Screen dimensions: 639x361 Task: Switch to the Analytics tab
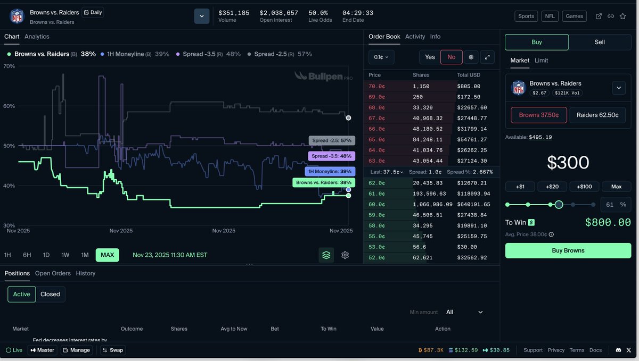[37, 37]
